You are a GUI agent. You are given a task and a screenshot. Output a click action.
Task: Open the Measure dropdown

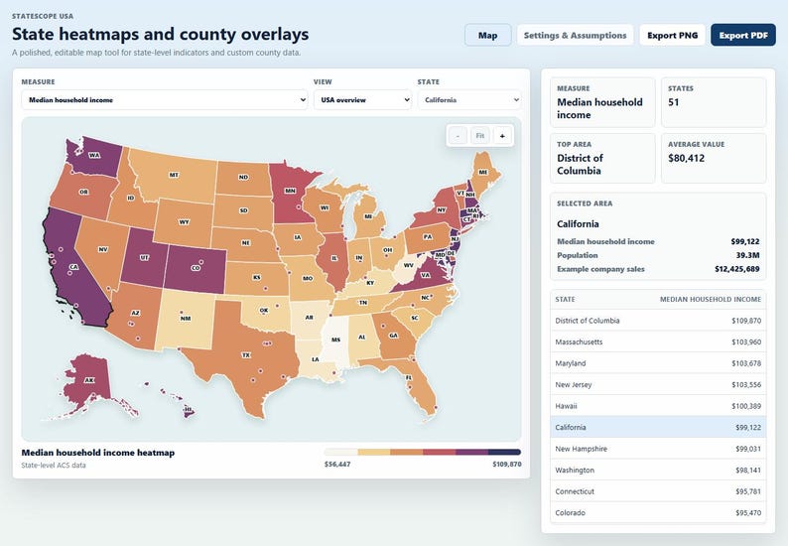pyautogui.click(x=165, y=100)
